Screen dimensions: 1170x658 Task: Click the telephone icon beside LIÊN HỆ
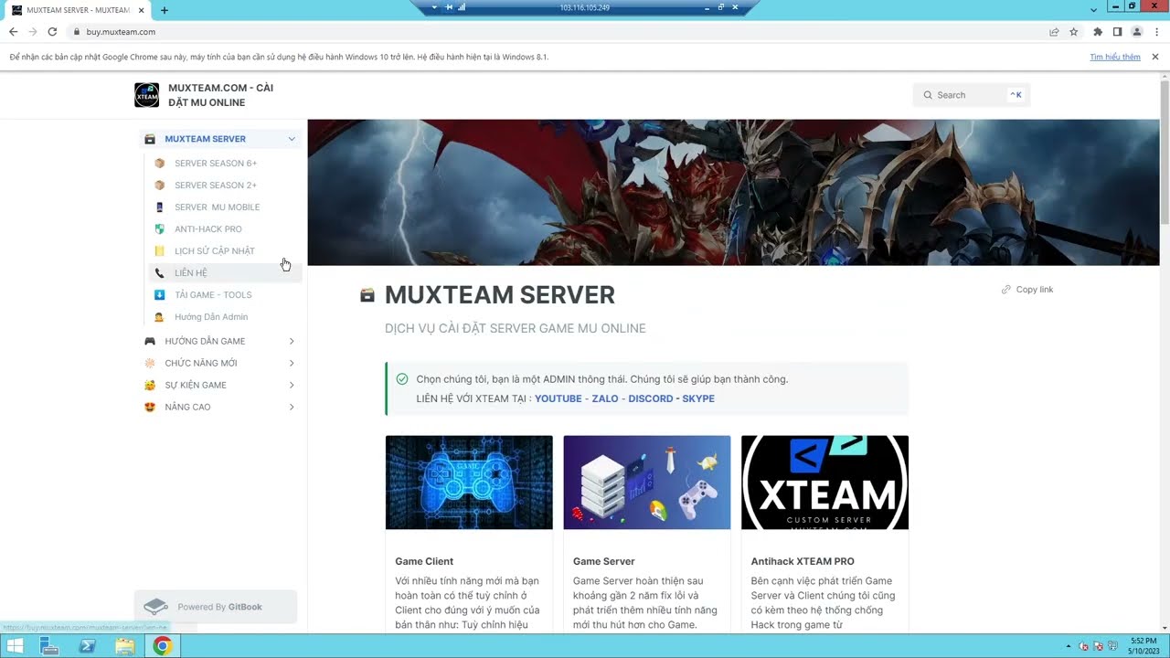pyautogui.click(x=159, y=273)
